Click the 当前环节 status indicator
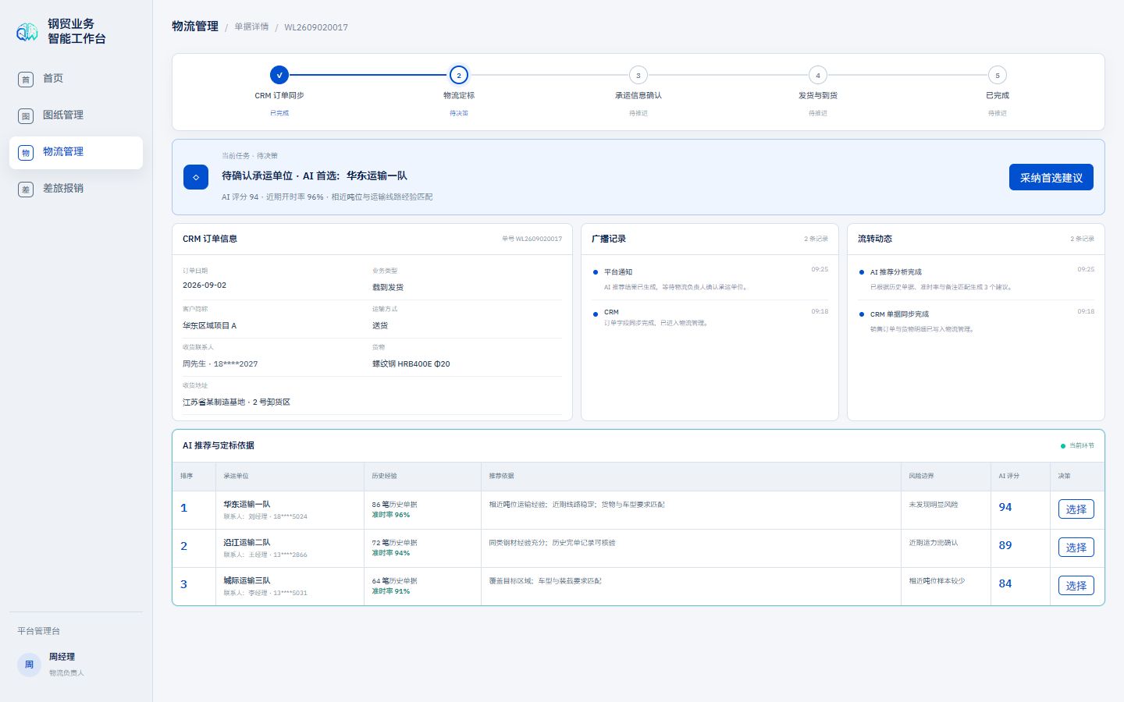The height and width of the screenshot is (702, 1124). 1077,446
